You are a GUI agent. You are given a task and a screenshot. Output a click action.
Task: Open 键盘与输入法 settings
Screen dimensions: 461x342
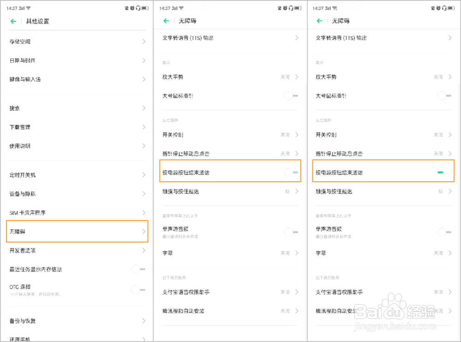[26, 79]
